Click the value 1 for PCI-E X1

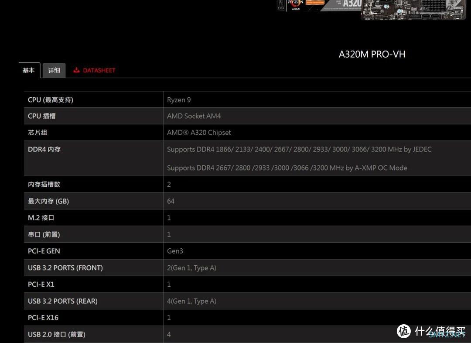(x=169, y=285)
